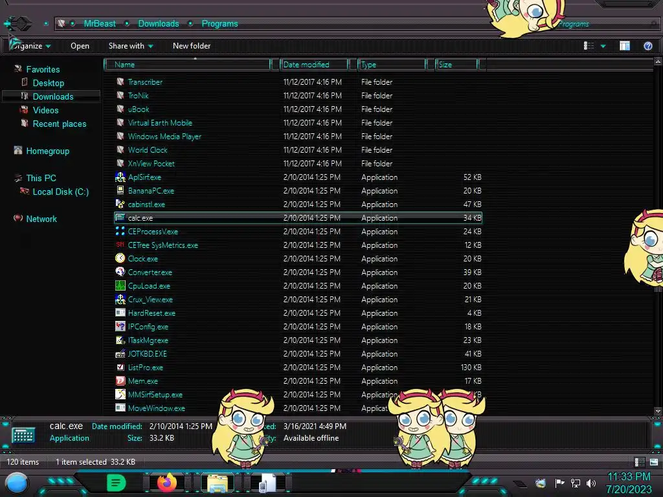This screenshot has height=497, width=663.
Task: Select the TroNik folder
Action: coord(138,96)
